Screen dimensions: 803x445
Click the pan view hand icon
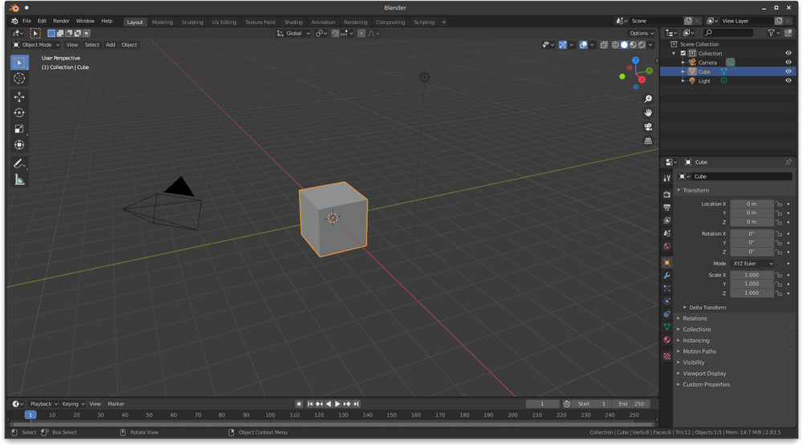[648, 112]
